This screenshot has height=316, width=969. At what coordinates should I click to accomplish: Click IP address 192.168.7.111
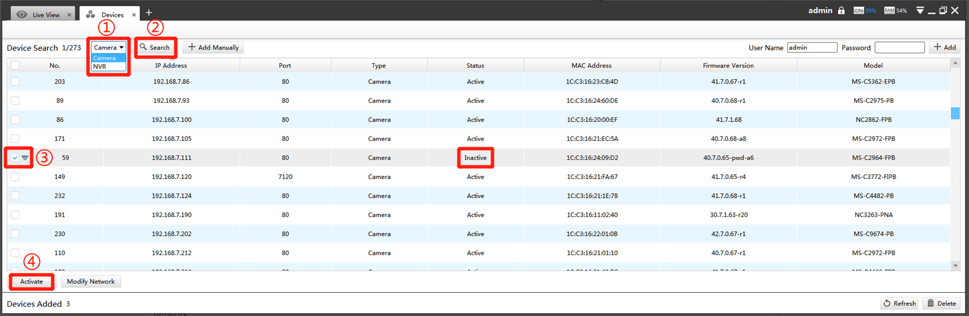(x=171, y=158)
